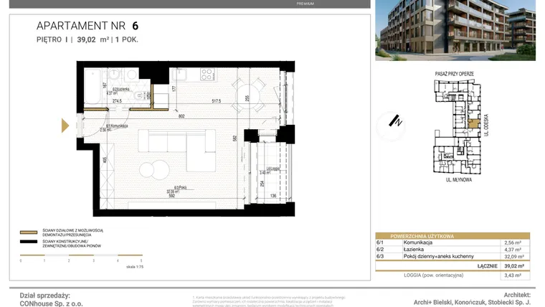Click 'LOGGIA (pow. orientacyjna)' row label

point(433,275)
